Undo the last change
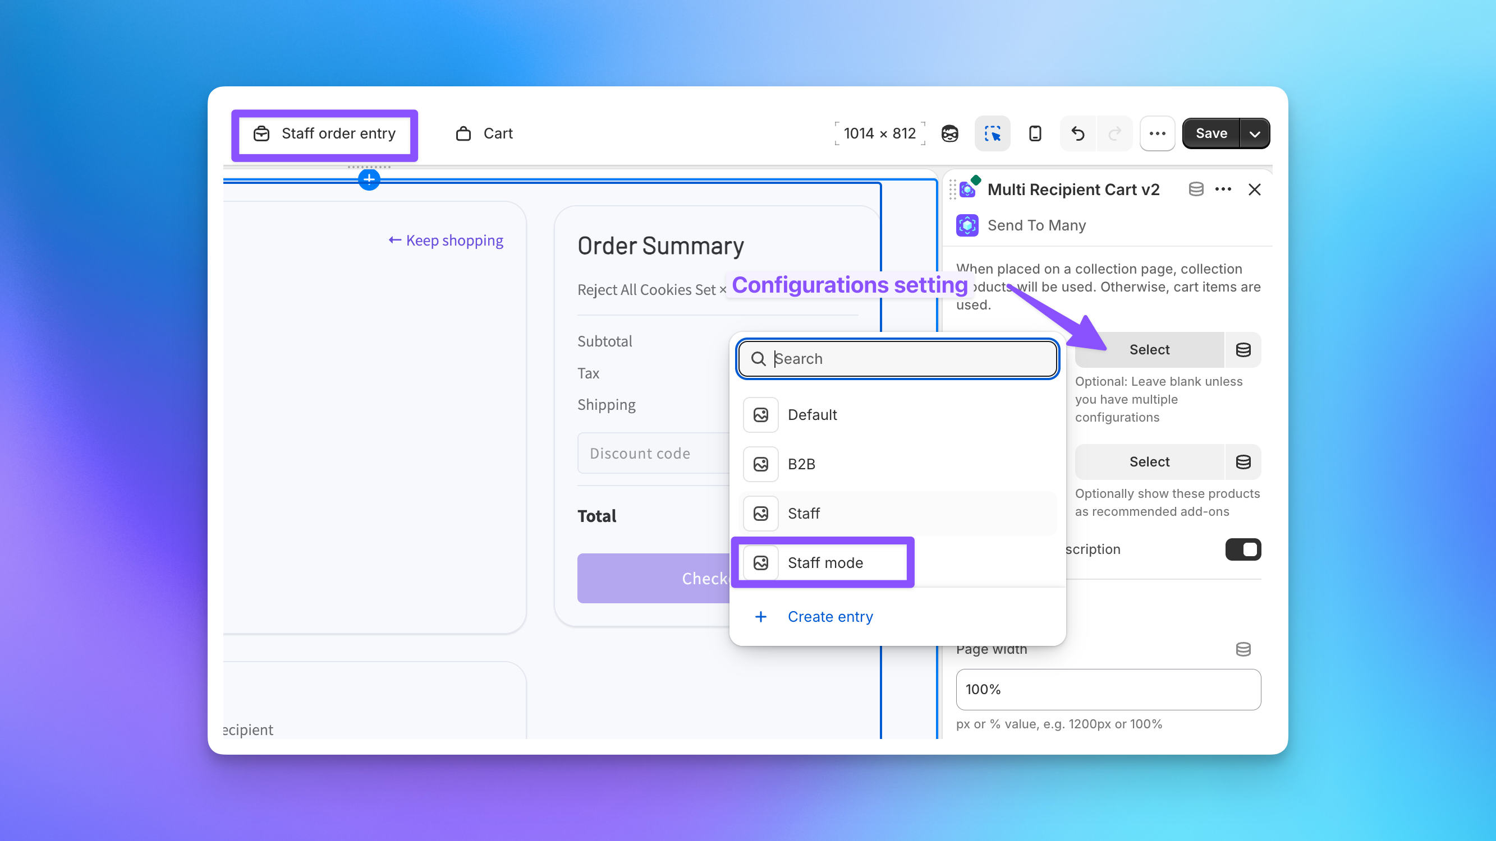 pos(1078,133)
